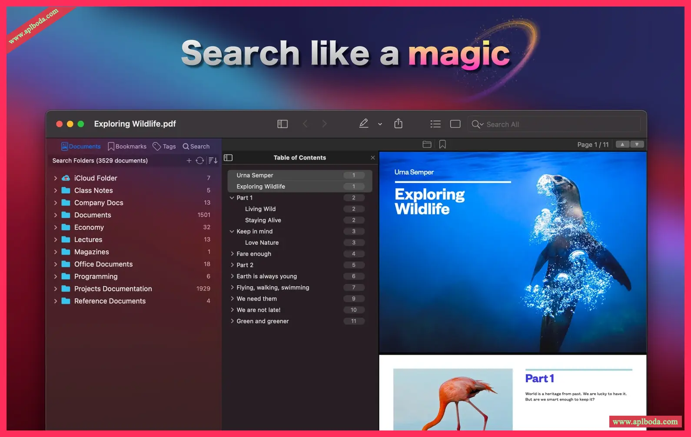Screen dimensions: 691x437
Task: Close the Table of Contents panel
Action: (372, 157)
